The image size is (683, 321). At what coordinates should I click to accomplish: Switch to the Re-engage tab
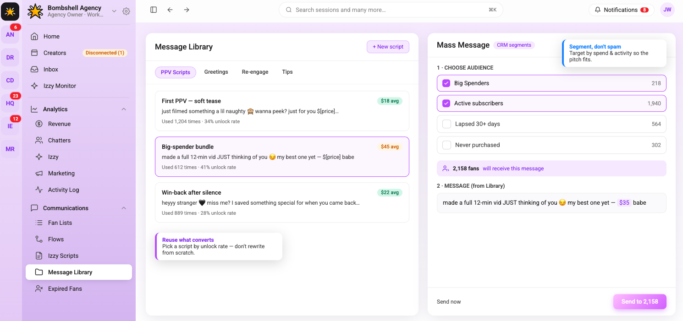pyautogui.click(x=255, y=72)
